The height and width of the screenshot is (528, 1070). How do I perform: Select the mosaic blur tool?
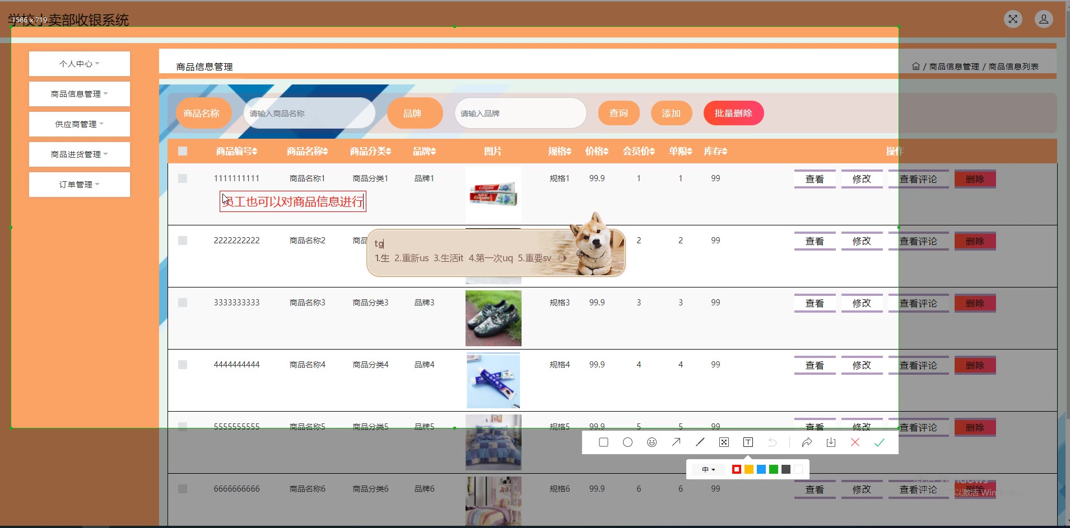(724, 442)
